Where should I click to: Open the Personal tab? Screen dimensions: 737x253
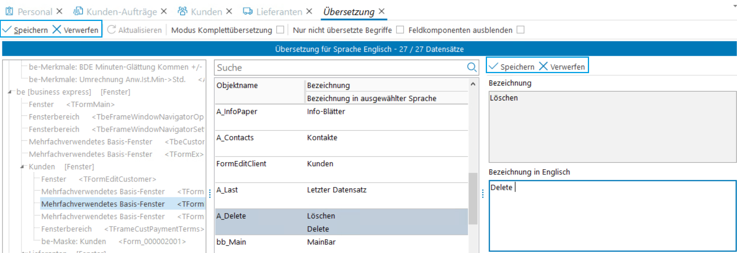tap(35, 12)
